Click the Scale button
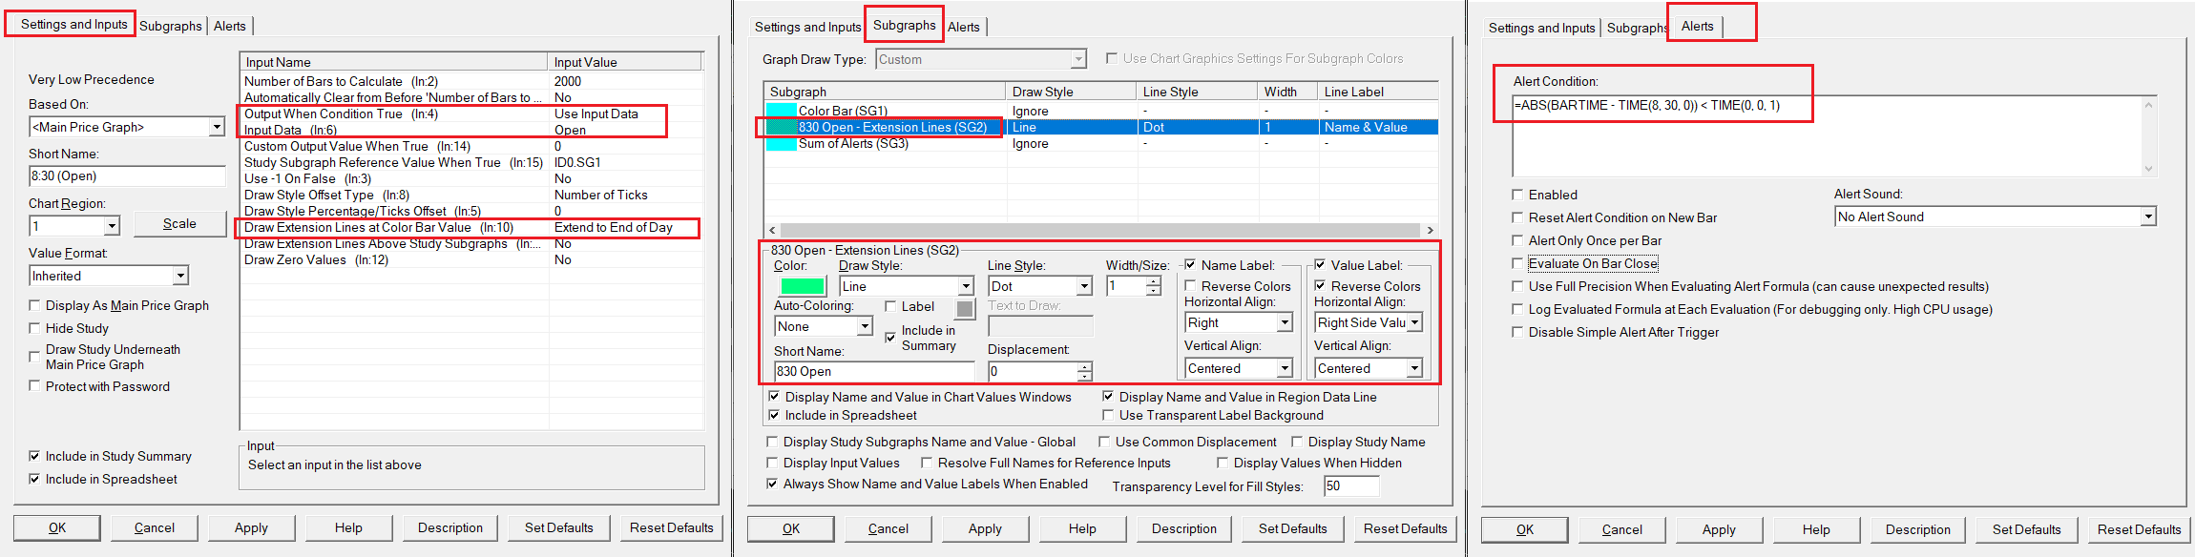 pyautogui.click(x=179, y=224)
